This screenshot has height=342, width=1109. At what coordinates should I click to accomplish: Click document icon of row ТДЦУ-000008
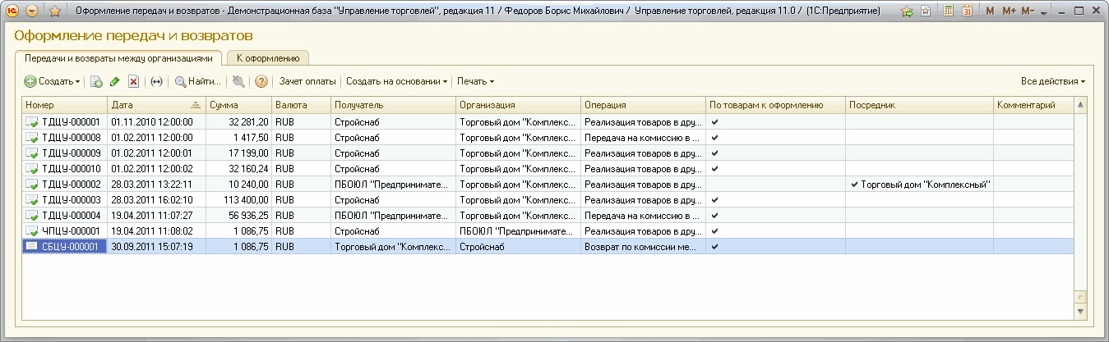click(32, 137)
